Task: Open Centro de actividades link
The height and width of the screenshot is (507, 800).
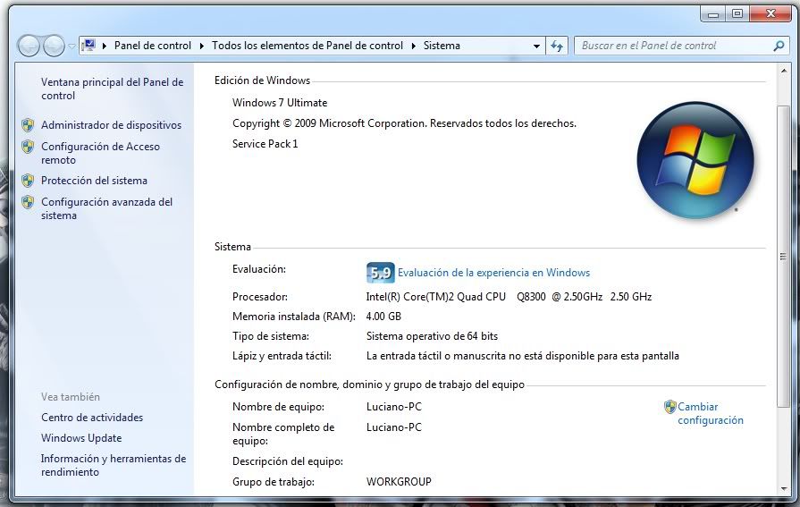Action: [92, 418]
